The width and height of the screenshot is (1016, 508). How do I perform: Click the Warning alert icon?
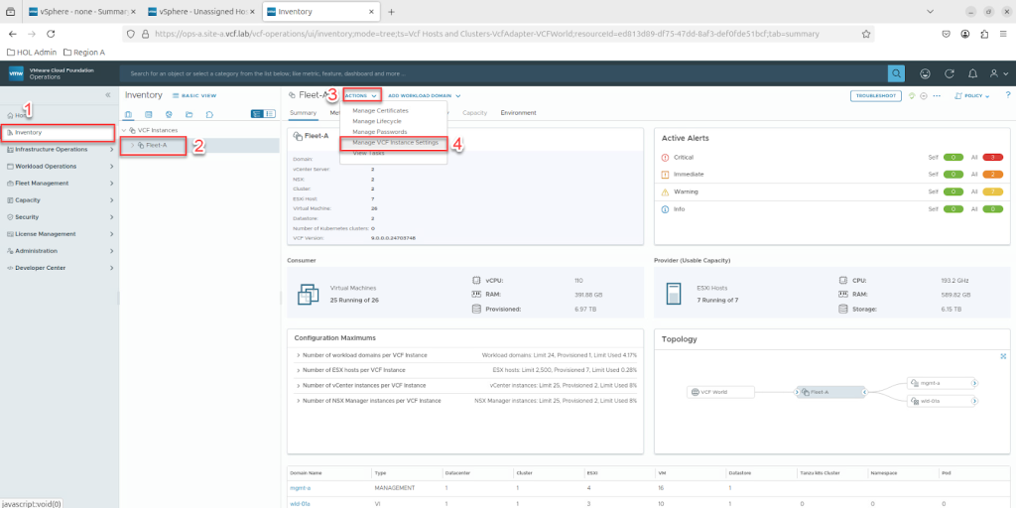click(x=665, y=191)
